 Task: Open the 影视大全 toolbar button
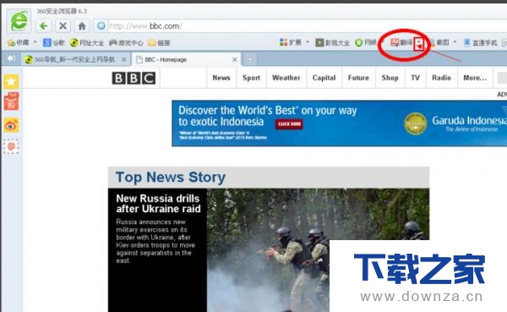tap(332, 42)
